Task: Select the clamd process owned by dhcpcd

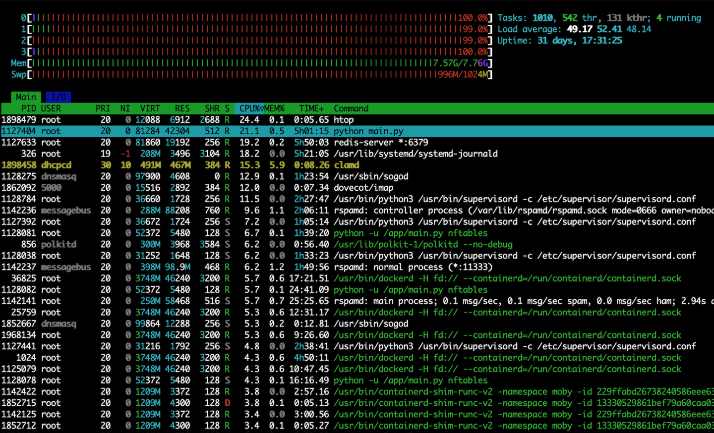Action: pos(346,165)
